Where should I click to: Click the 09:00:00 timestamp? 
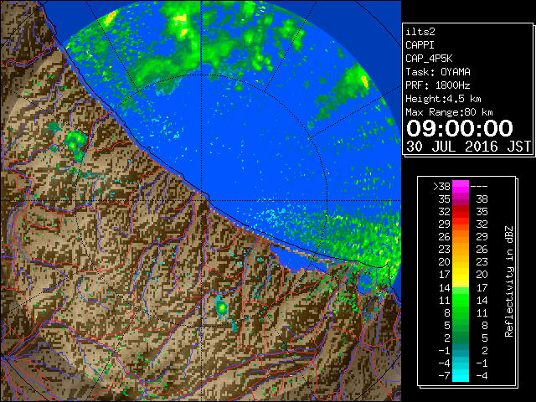(x=460, y=128)
